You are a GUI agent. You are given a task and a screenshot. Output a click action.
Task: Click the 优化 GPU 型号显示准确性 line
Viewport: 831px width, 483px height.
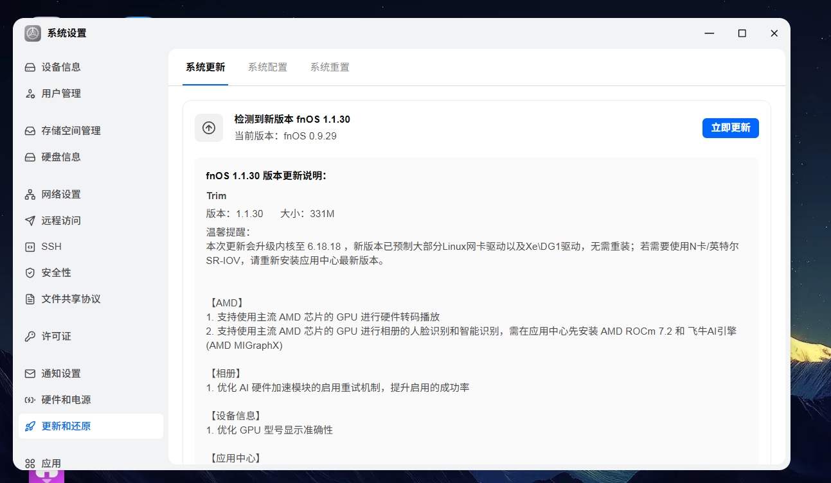coord(270,430)
